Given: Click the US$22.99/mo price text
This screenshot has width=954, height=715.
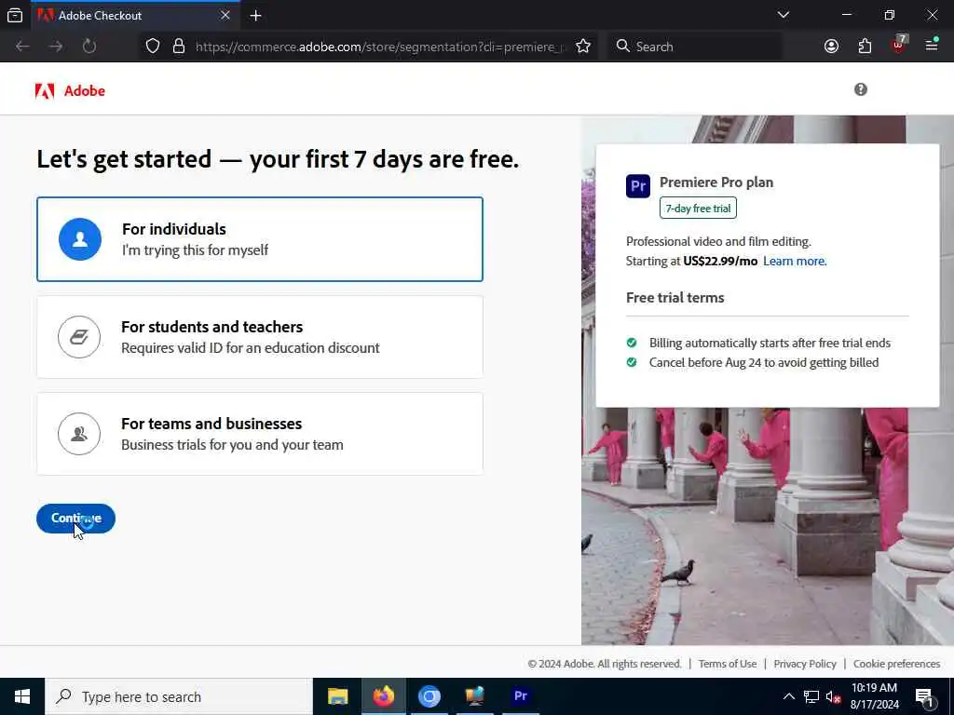Looking at the screenshot, I should 720,261.
